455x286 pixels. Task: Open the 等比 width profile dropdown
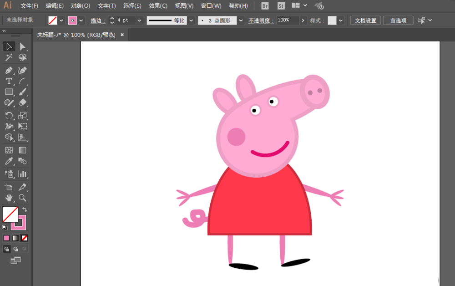(191, 20)
